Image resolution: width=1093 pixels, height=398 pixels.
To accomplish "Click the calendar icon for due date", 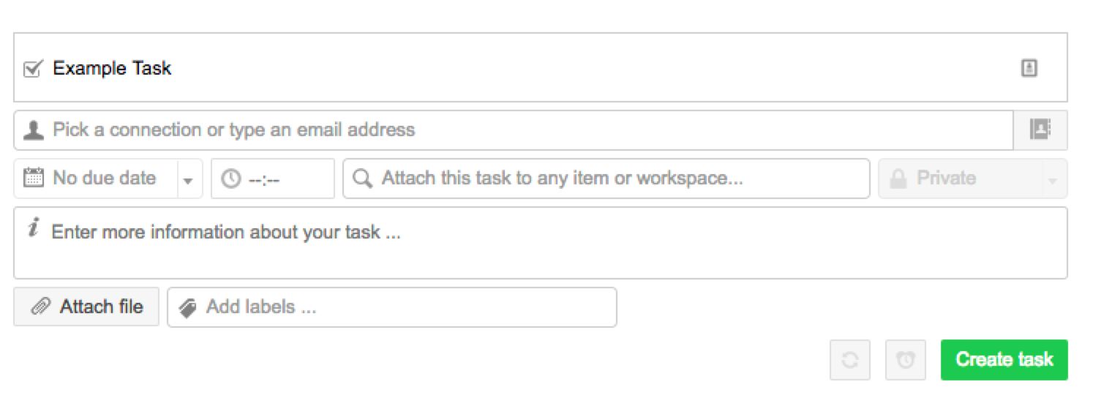I will [x=33, y=178].
